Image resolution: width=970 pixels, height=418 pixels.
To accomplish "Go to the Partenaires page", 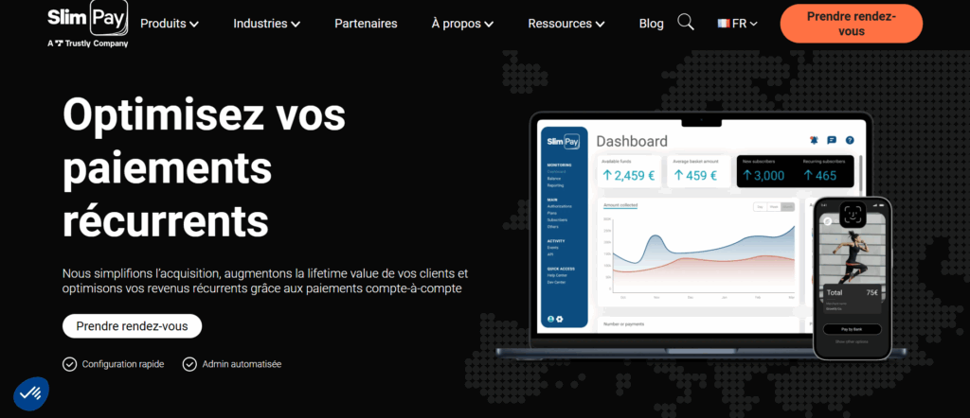I will tap(366, 24).
